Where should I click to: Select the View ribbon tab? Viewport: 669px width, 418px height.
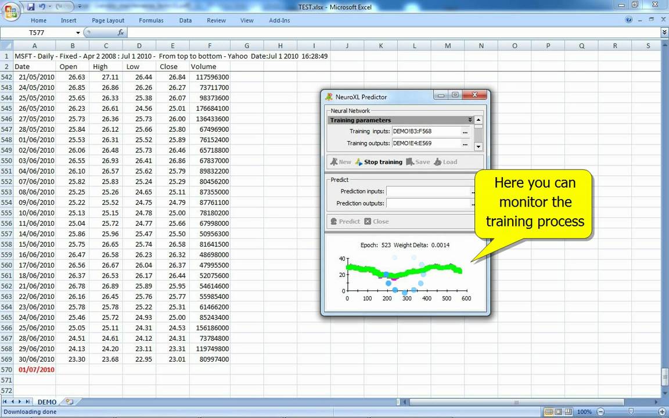coord(247,20)
